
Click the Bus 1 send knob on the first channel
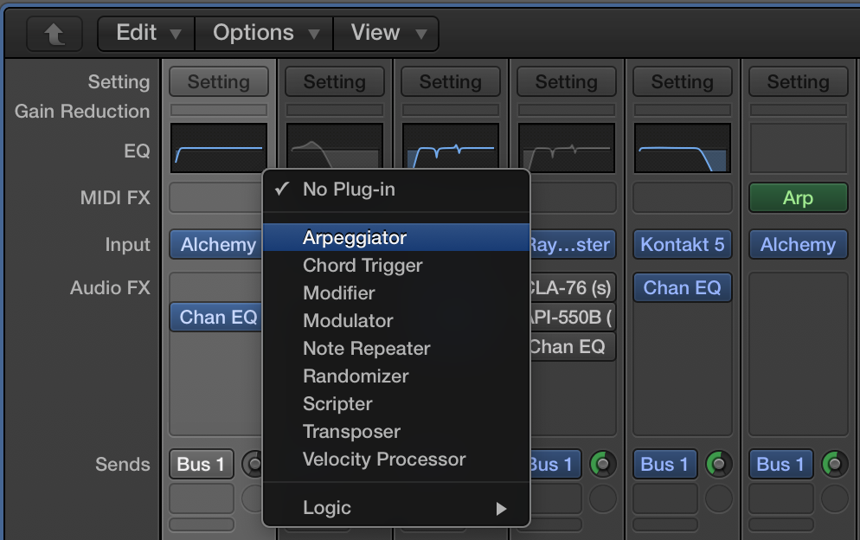point(254,464)
